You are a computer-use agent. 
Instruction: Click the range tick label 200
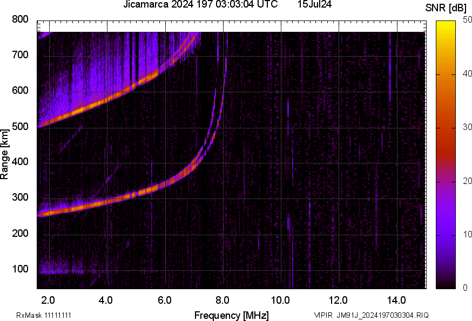[x=20, y=233]
